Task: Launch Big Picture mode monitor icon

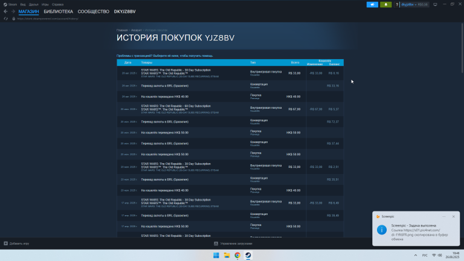Action: [435, 4]
